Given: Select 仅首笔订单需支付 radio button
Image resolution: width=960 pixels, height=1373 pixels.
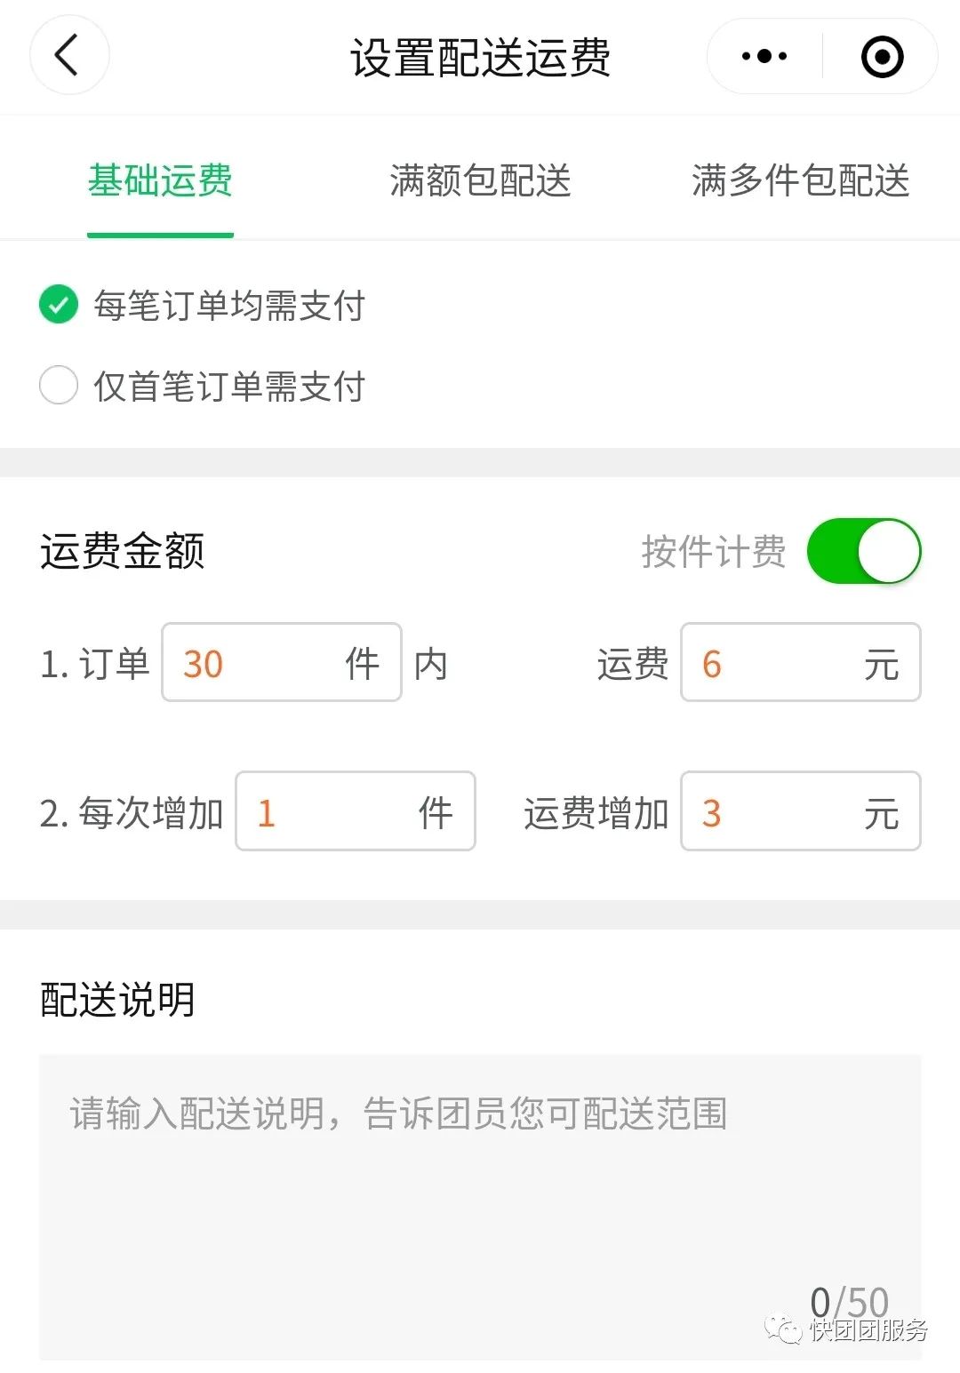Looking at the screenshot, I should coord(59,386).
